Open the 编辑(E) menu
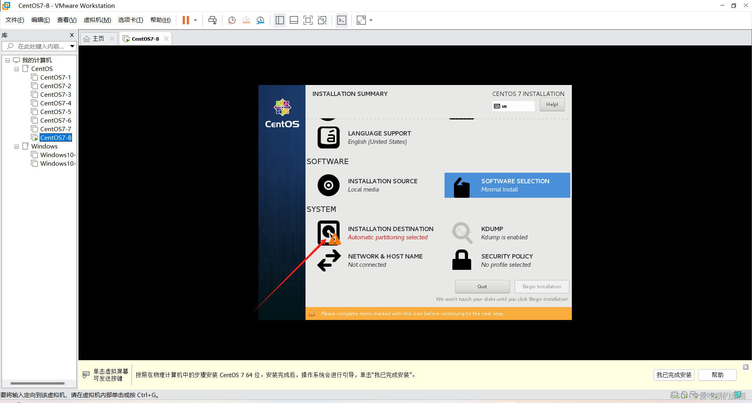This screenshot has width=752, height=403. pyautogui.click(x=41, y=20)
